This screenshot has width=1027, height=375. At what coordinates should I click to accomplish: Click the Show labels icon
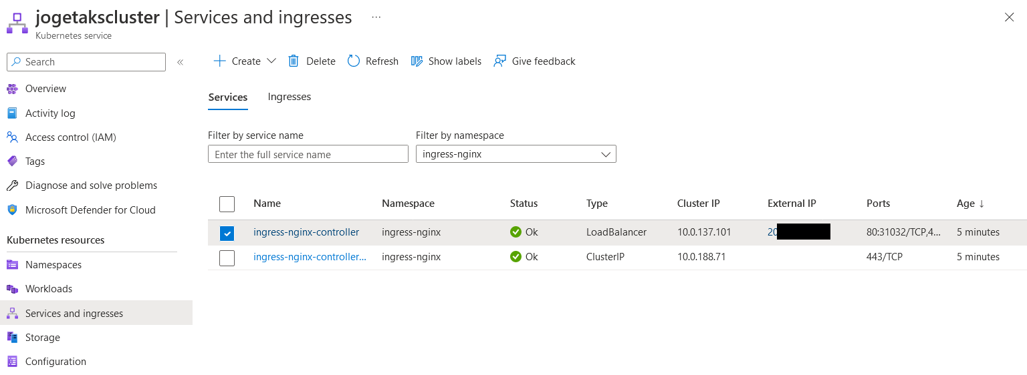(417, 61)
